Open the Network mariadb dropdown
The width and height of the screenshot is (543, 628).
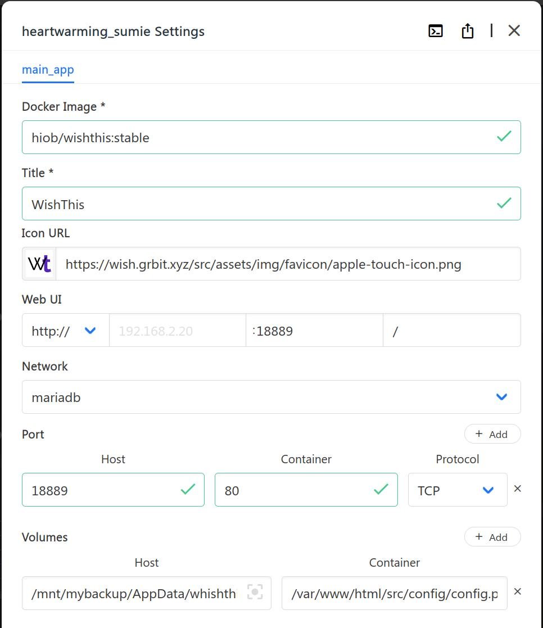coord(271,397)
